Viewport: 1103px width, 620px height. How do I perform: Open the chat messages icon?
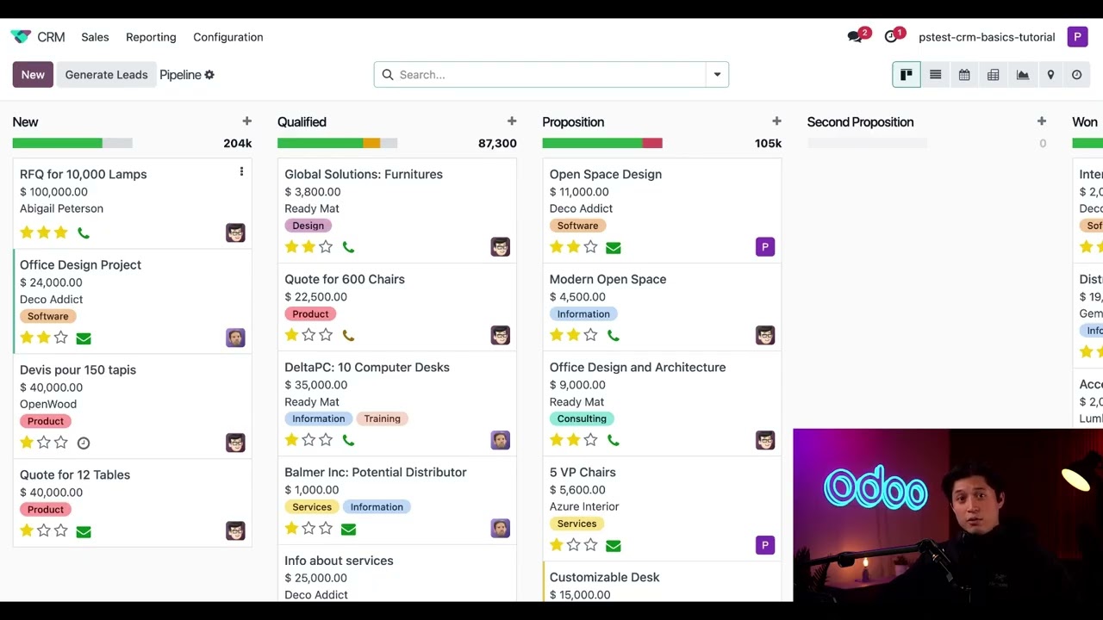point(855,37)
